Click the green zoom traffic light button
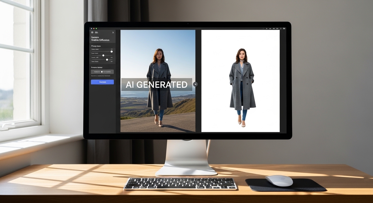This screenshot has height=203, width=373. coord(96,28)
